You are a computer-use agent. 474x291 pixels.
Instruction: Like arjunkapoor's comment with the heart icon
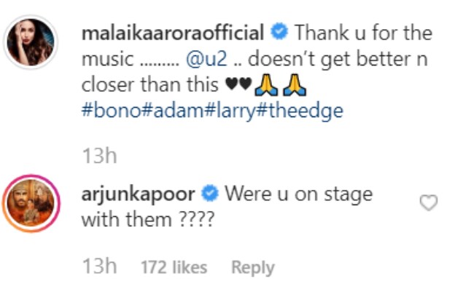coord(429,204)
